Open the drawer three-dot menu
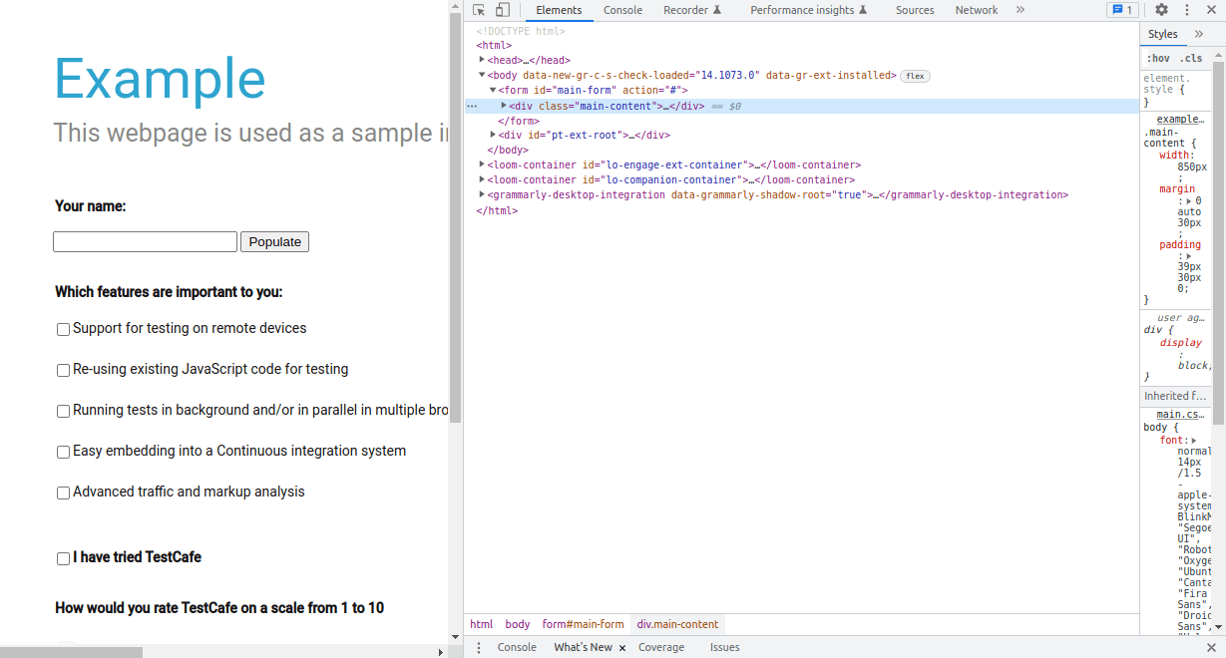 click(x=478, y=647)
